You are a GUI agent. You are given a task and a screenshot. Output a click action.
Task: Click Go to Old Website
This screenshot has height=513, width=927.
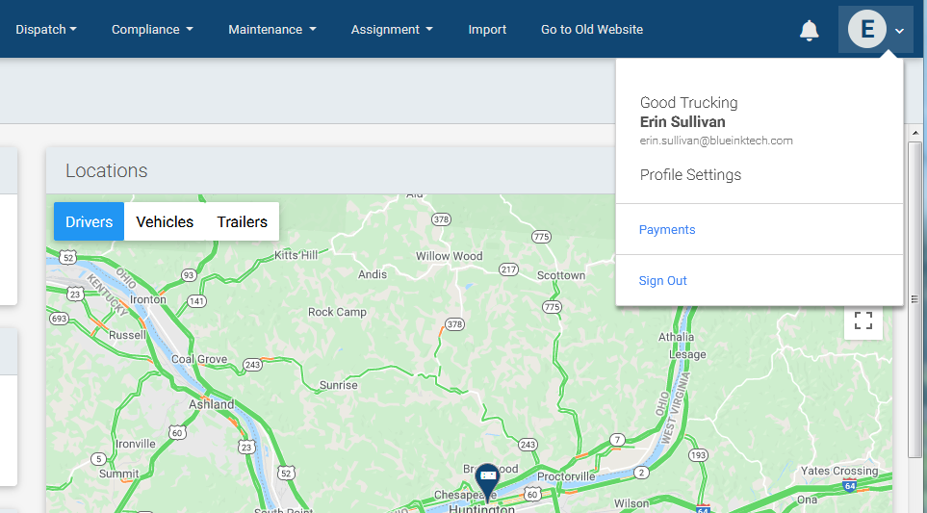592,30
